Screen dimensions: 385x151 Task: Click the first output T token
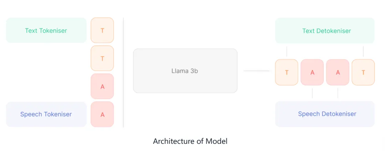[x=287, y=72]
